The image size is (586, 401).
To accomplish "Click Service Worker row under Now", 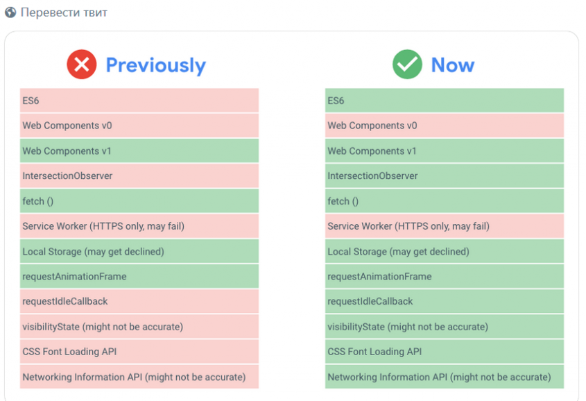I will pyautogui.click(x=444, y=226).
